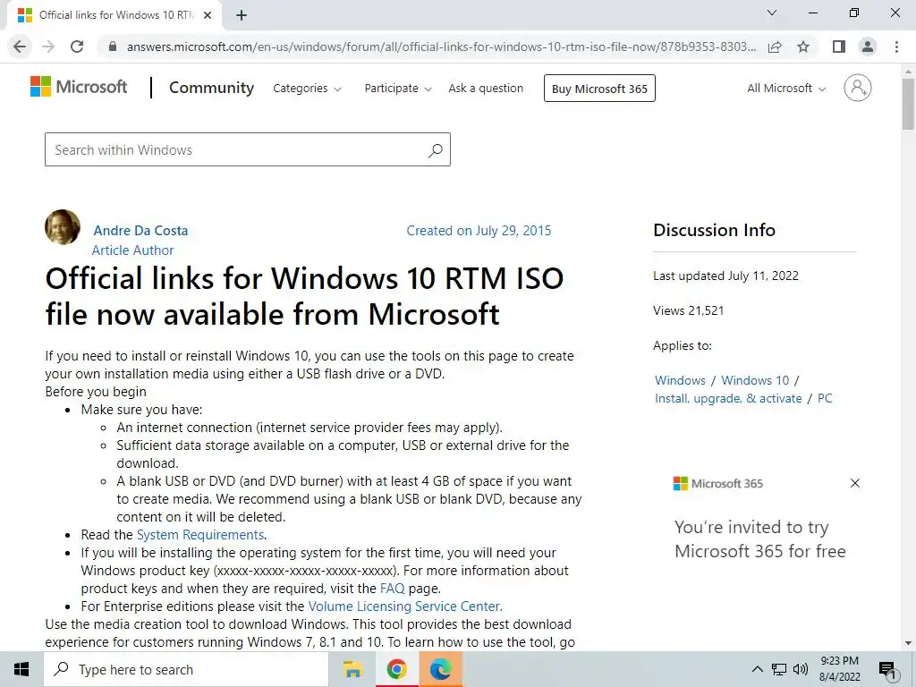Close the Official links tab

tap(208, 15)
